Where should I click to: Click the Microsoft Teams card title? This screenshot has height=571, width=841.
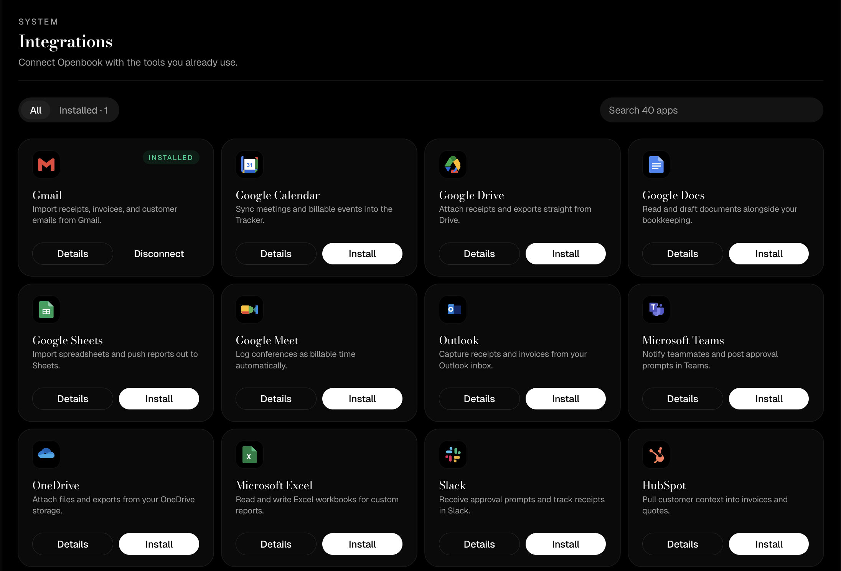pyautogui.click(x=683, y=340)
